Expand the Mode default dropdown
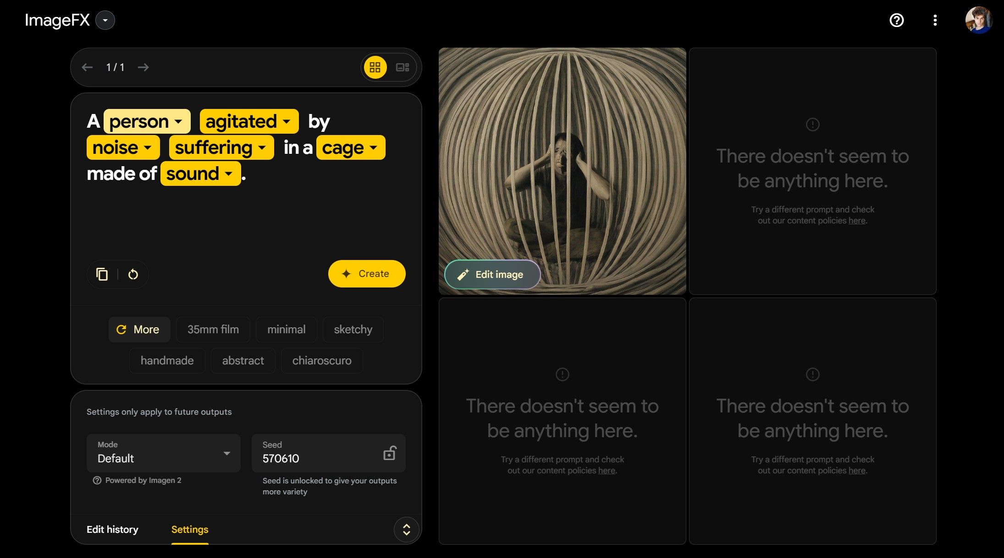1004x558 pixels. (x=226, y=453)
